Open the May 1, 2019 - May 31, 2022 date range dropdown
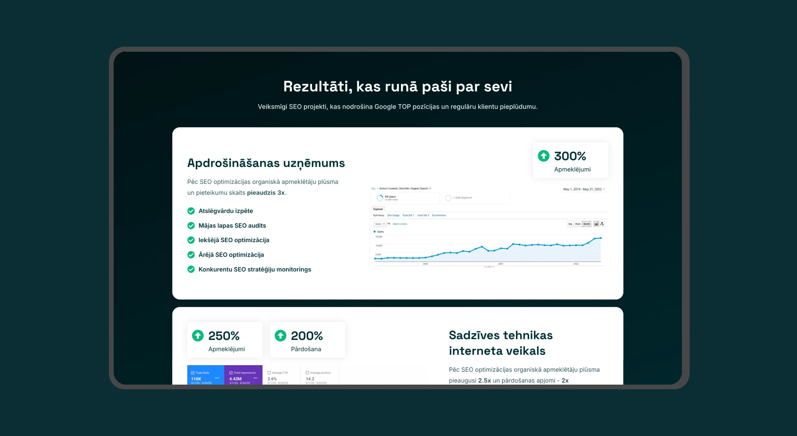797x436 pixels. pyautogui.click(x=584, y=189)
